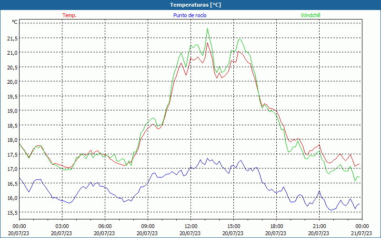This screenshot has width=381, height=238.
Task: Click the 18:00 time label
Action: click(276, 227)
